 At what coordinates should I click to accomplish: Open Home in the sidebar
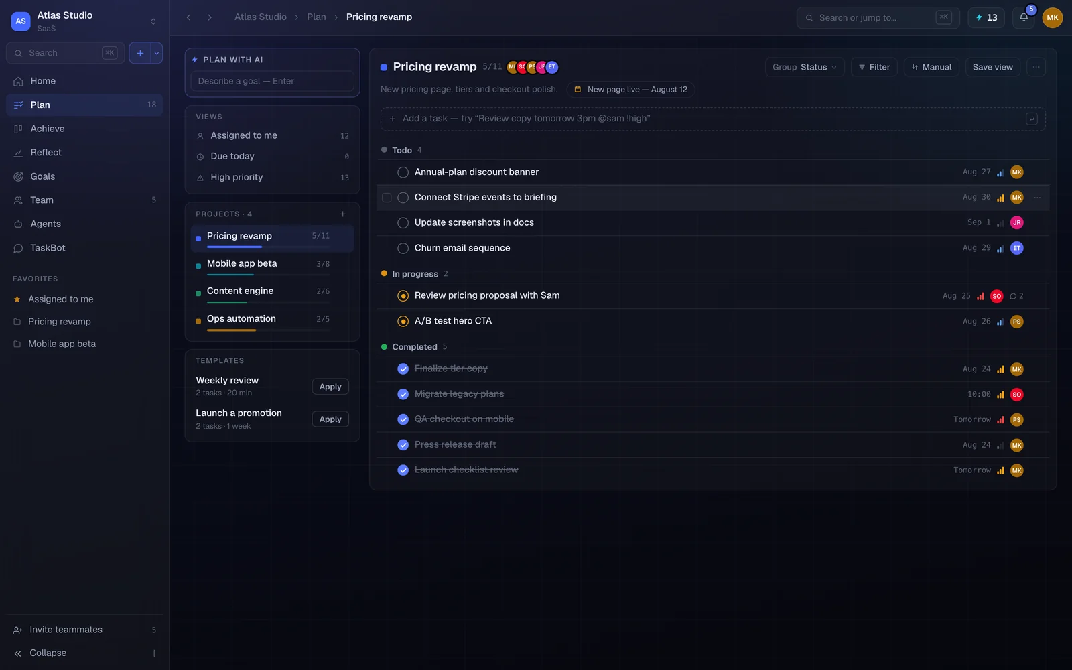(x=84, y=81)
